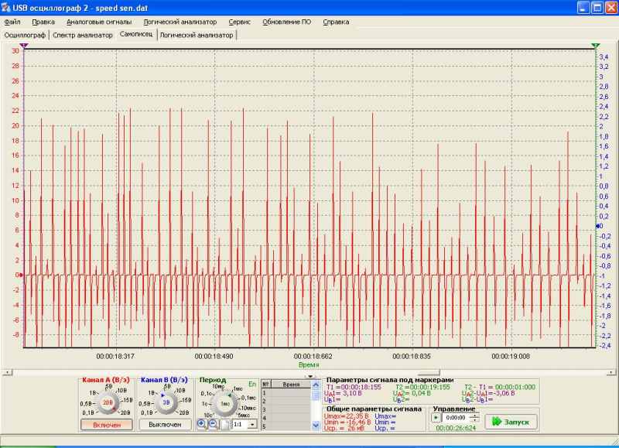Click the En label in Период panel
619x448 pixels.
(252, 384)
